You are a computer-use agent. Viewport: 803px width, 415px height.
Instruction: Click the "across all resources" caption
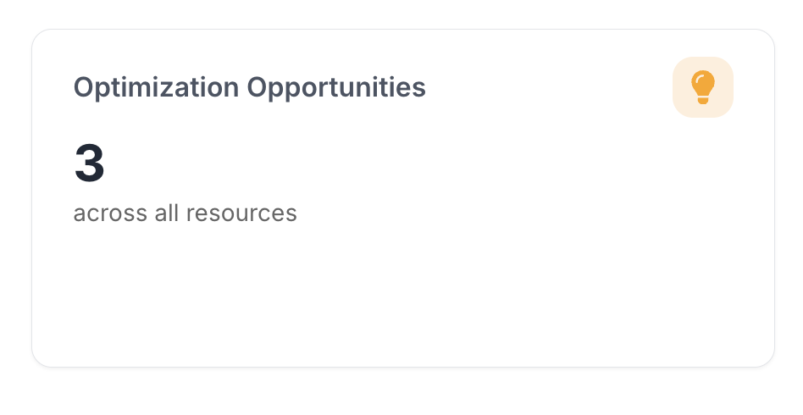tap(185, 213)
